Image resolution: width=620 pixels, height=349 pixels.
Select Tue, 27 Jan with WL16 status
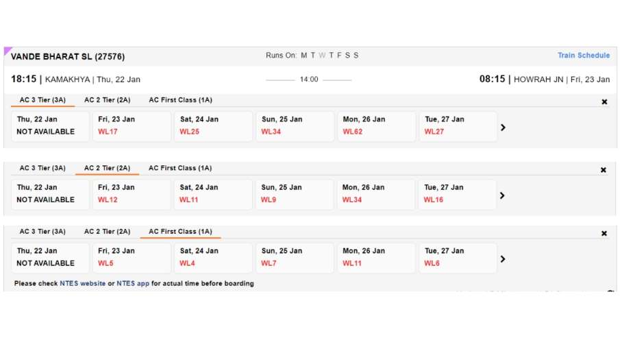tap(458, 193)
